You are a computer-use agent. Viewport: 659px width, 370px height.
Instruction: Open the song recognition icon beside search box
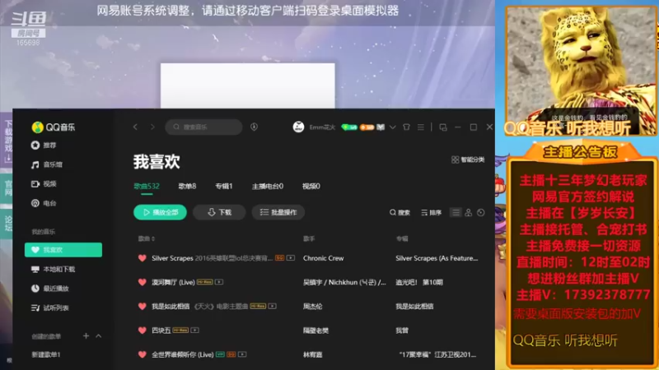[254, 127]
